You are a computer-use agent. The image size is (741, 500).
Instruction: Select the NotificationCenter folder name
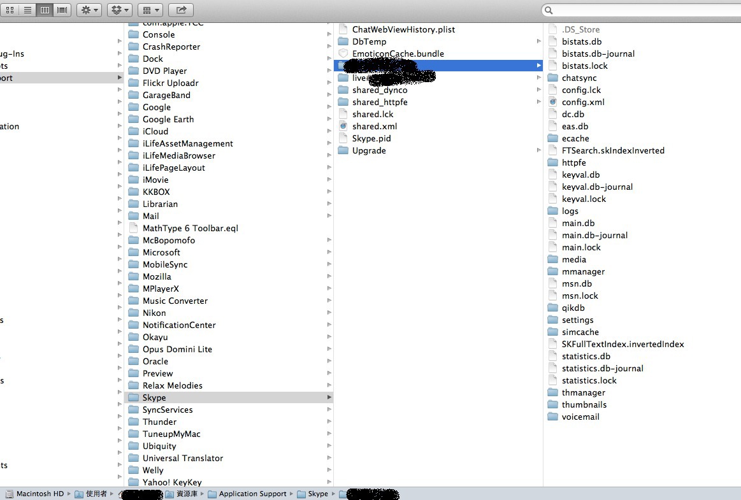click(x=179, y=325)
